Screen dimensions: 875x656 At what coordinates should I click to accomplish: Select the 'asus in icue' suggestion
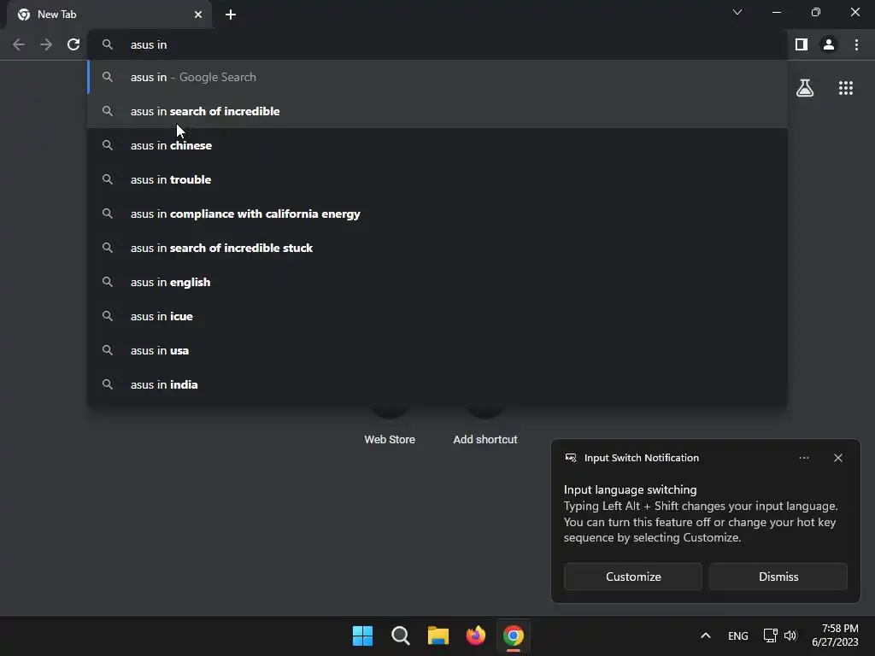(x=437, y=316)
